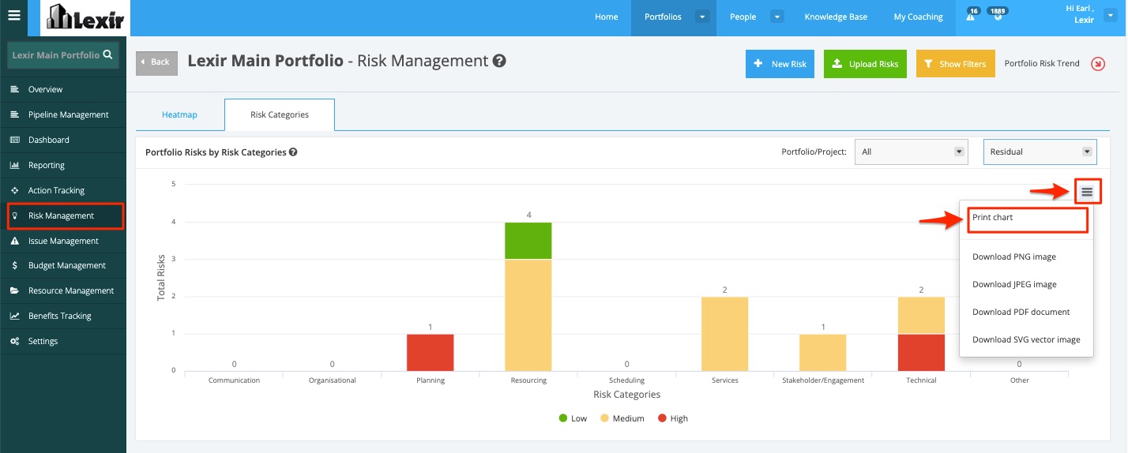Click the 'Hi Earl, Lexir' user label

[1079, 14]
